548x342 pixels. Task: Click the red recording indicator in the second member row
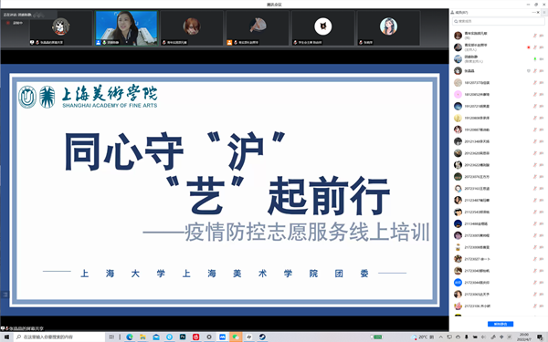[x=529, y=47]
